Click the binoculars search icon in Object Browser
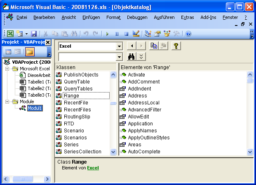The height and width of the screenshot is (185, 256). (x=132, y=57)
